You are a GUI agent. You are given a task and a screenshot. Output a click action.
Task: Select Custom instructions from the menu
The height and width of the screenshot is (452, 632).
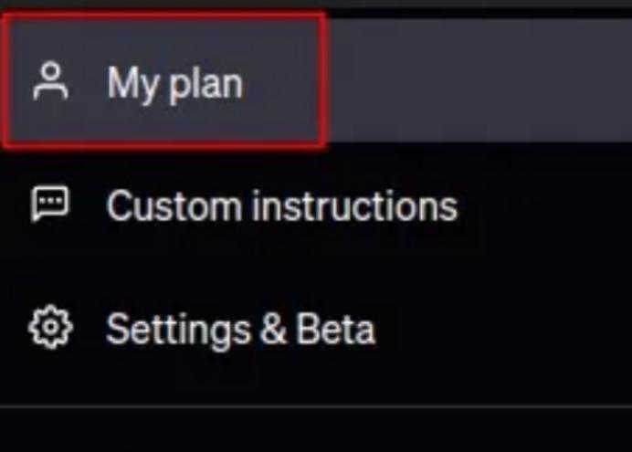[x=281, y=206]
